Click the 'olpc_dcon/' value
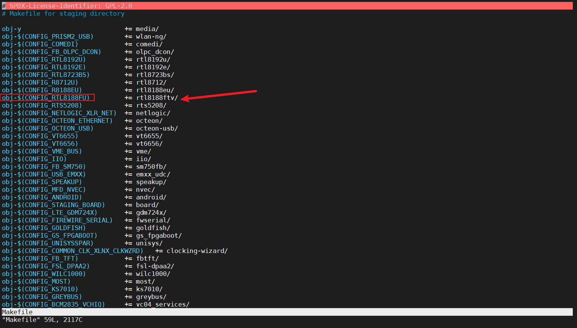 pyautogui.click(x=155, y=52)
